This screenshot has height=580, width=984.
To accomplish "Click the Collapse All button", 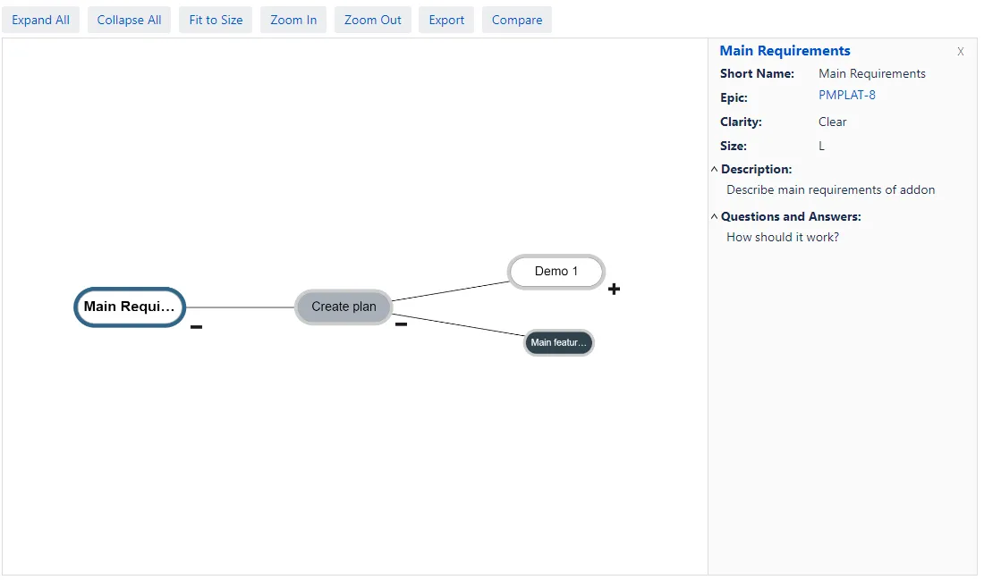I will coord(130,20).
